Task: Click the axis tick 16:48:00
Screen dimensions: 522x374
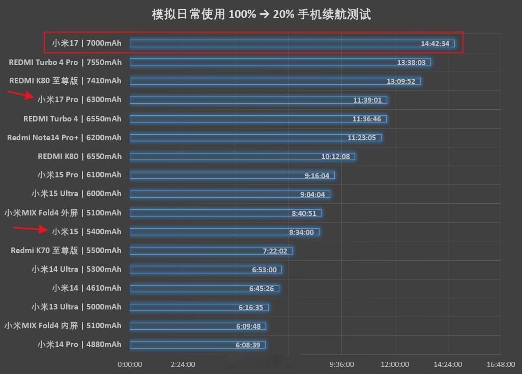Action: point(501,364)
